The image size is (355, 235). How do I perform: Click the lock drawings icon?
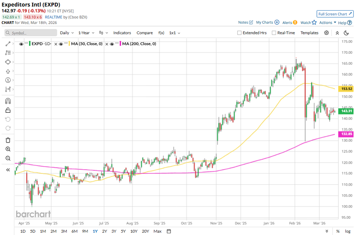pos(8,110)
